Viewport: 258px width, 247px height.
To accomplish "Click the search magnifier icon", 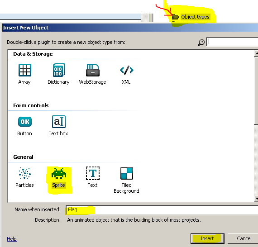I will (201, 43).
